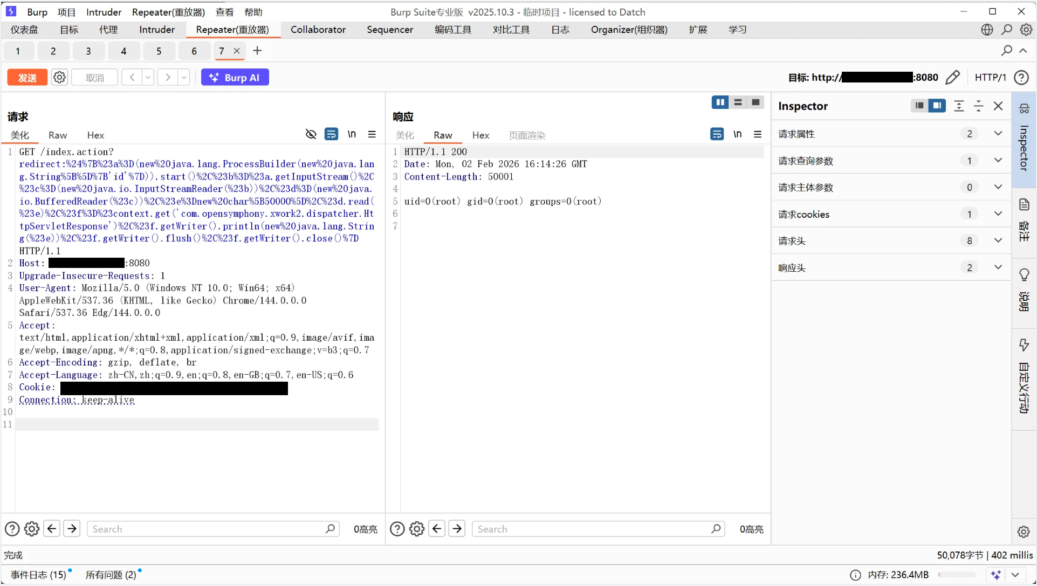Close the Inspector panel
Screen dimensions: 1037x586
[x=998, y=106]
